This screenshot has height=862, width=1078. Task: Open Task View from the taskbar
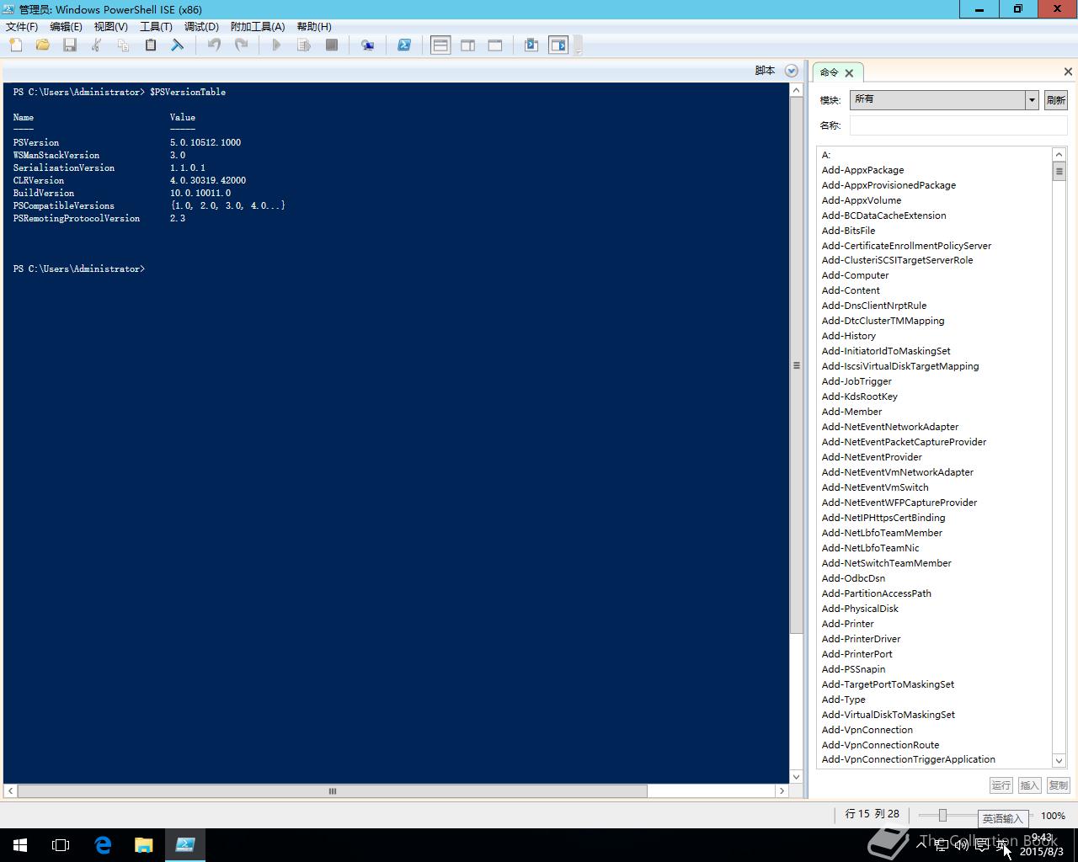(x=61, y=845)
